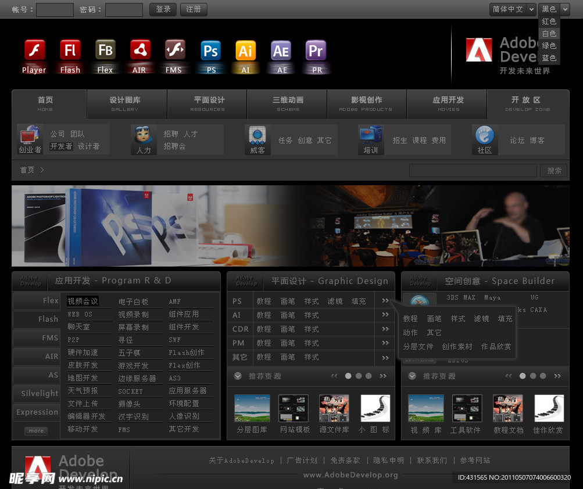
Task: Open the 简体中文 language dropdown
Action: (512, 9)
